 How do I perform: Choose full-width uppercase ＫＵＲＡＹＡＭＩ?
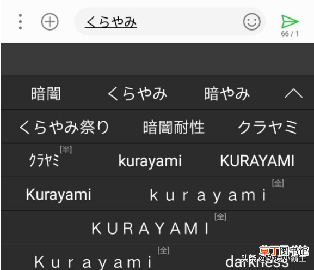coord(150,229)
